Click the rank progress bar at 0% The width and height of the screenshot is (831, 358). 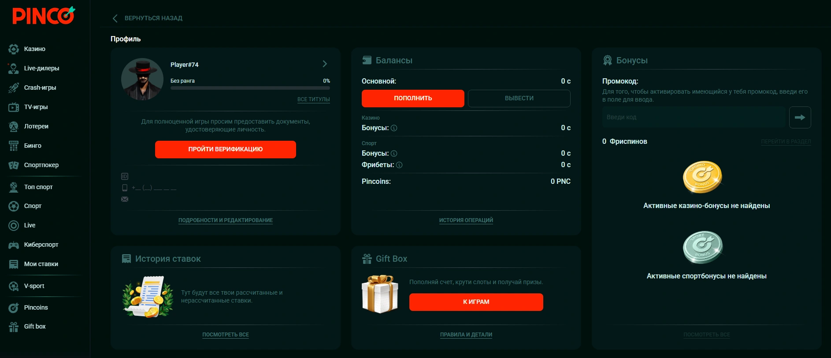pyautogui.click(x=250, y=88)
